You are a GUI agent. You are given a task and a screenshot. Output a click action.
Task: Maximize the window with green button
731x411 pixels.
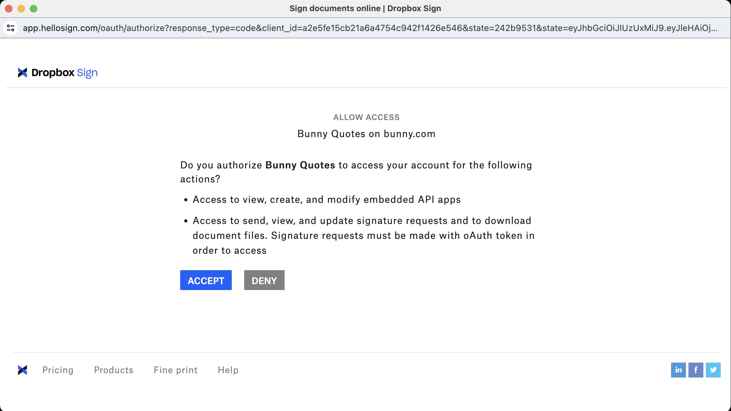click(34, 9)
